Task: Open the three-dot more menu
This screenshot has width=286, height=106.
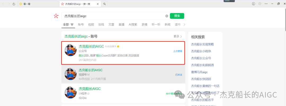Action: coord(266,4)
